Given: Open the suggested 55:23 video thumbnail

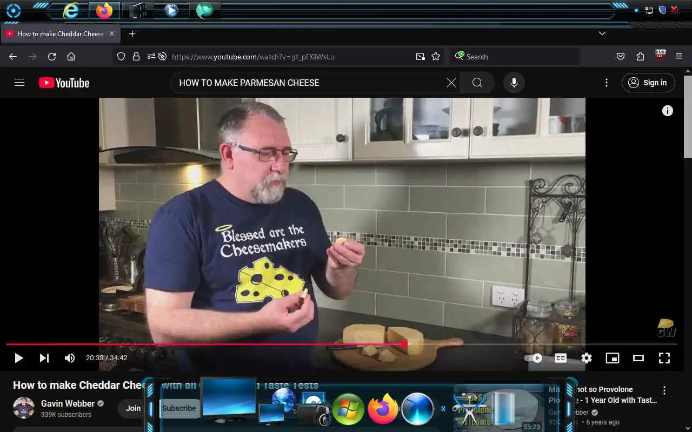Looking at the screenshot, I should [498, 408].
